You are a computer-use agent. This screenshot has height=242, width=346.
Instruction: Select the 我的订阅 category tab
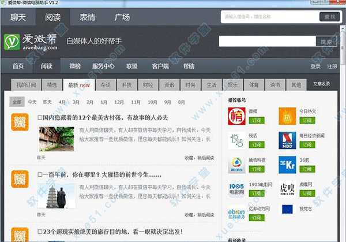tap(26, 85)
